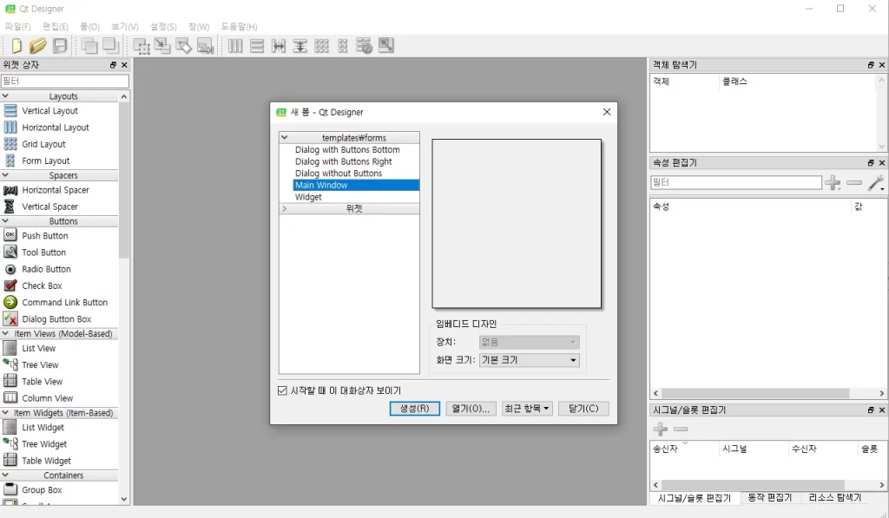Close the 새 폼 dialog with X
Image resolution: width=889 pixels, height=518 pixels.
pos(607,112)
